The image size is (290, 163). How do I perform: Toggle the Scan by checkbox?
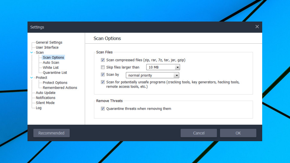point(103,74)
